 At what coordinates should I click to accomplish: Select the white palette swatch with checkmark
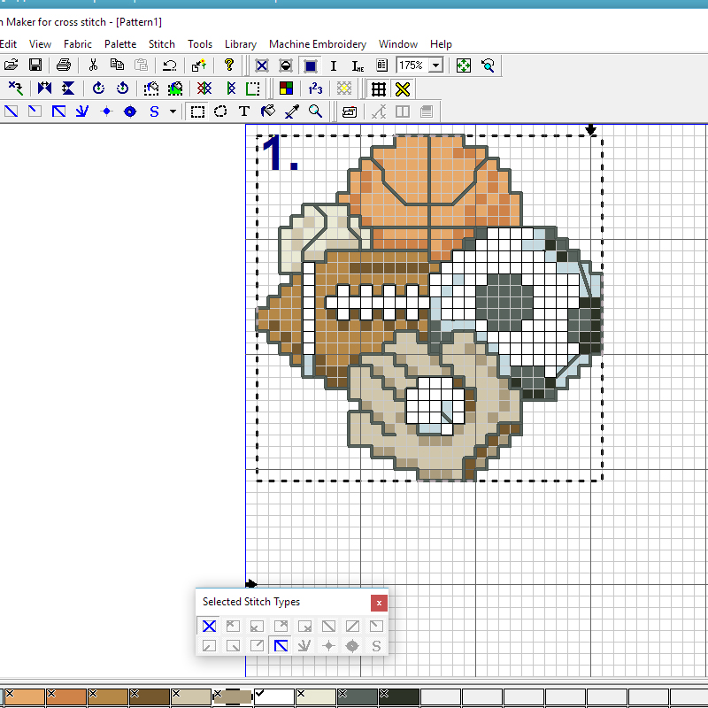pyautogui.click(x=274, y=696)
